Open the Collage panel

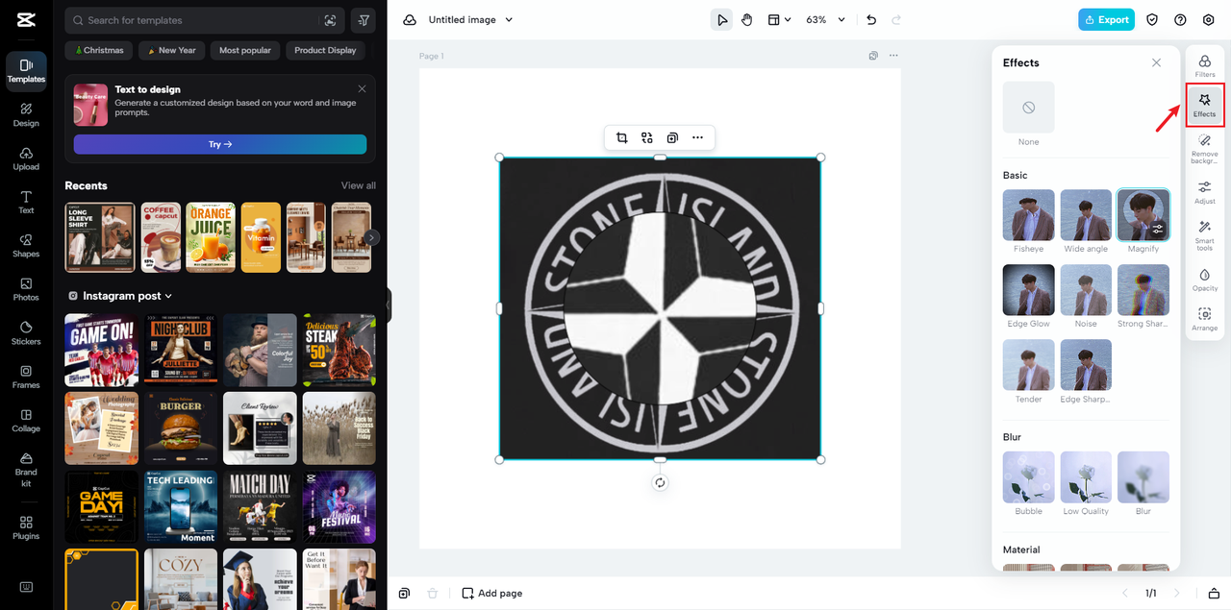[26, 421]
